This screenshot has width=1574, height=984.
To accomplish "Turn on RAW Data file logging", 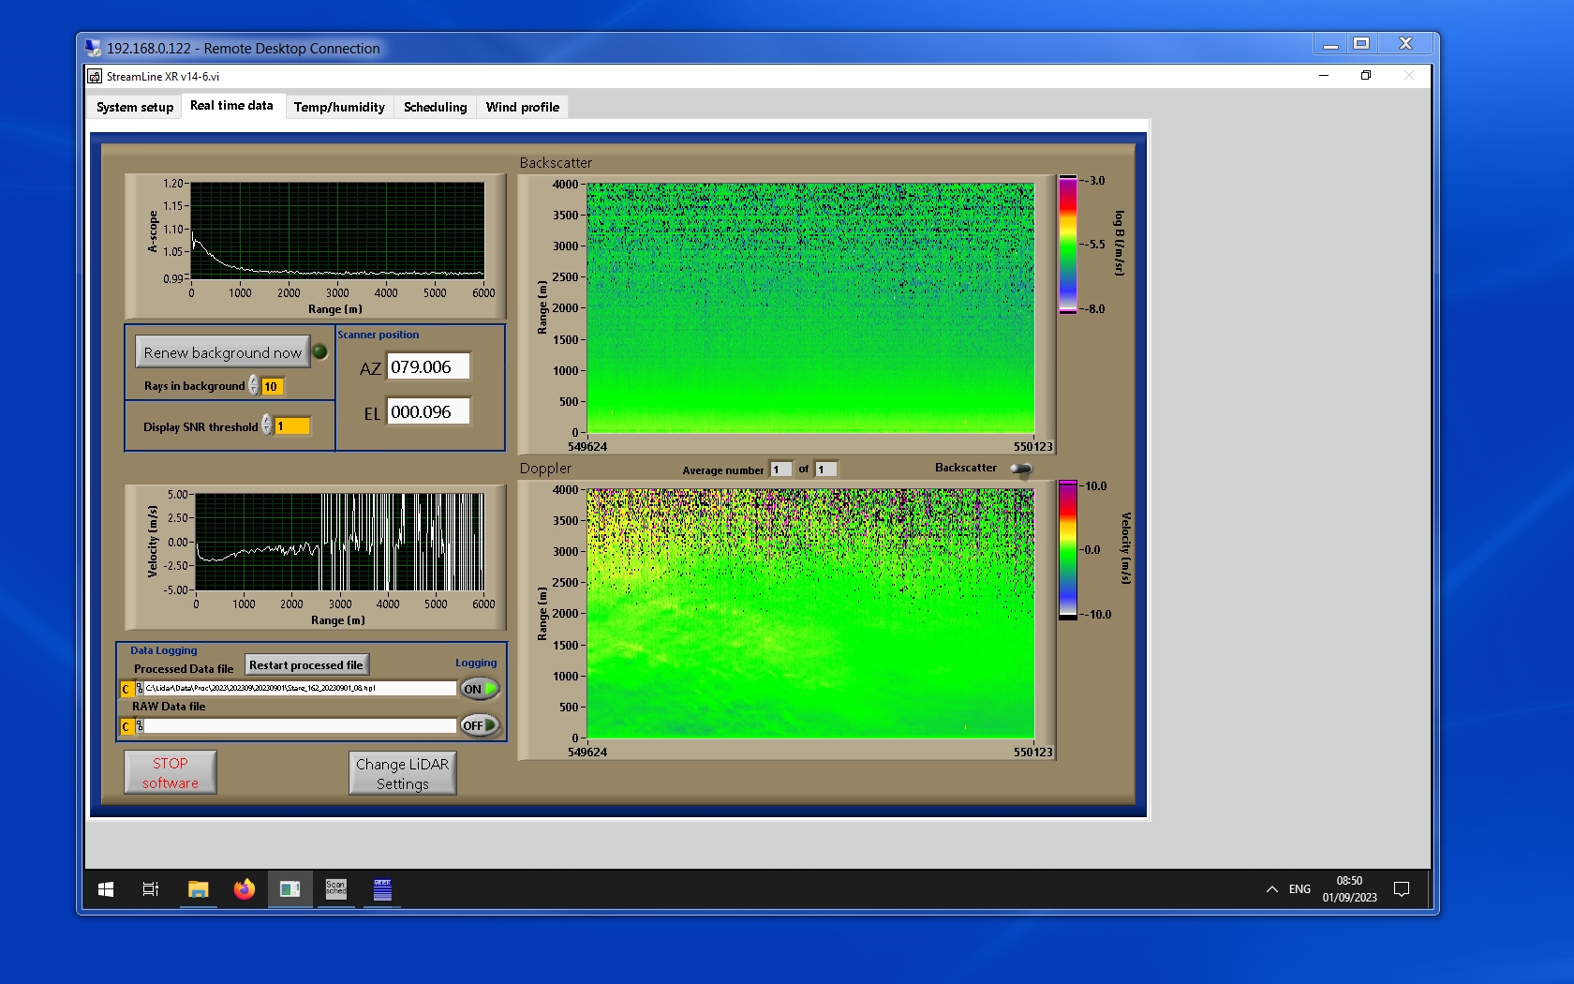I will pos(479,725).
